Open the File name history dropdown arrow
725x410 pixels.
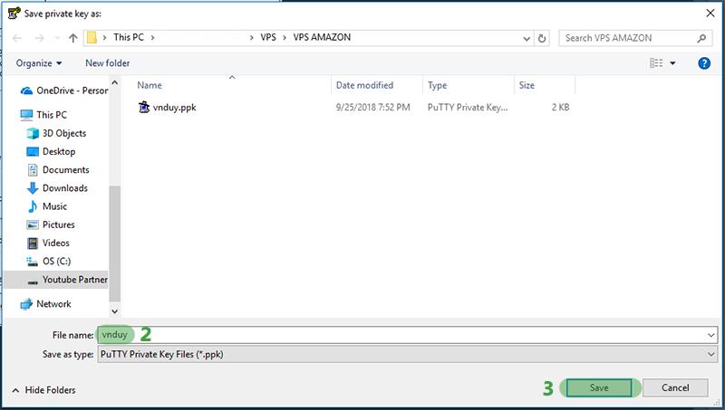click(x=710, y=335)
